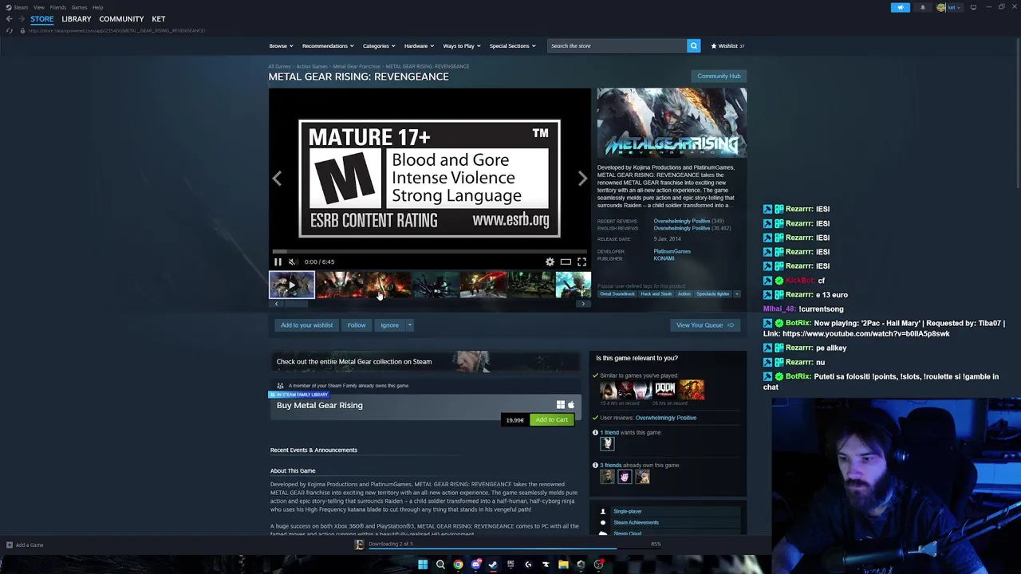
Task: Open the Steam menu
Action: [x=20, y=7]
